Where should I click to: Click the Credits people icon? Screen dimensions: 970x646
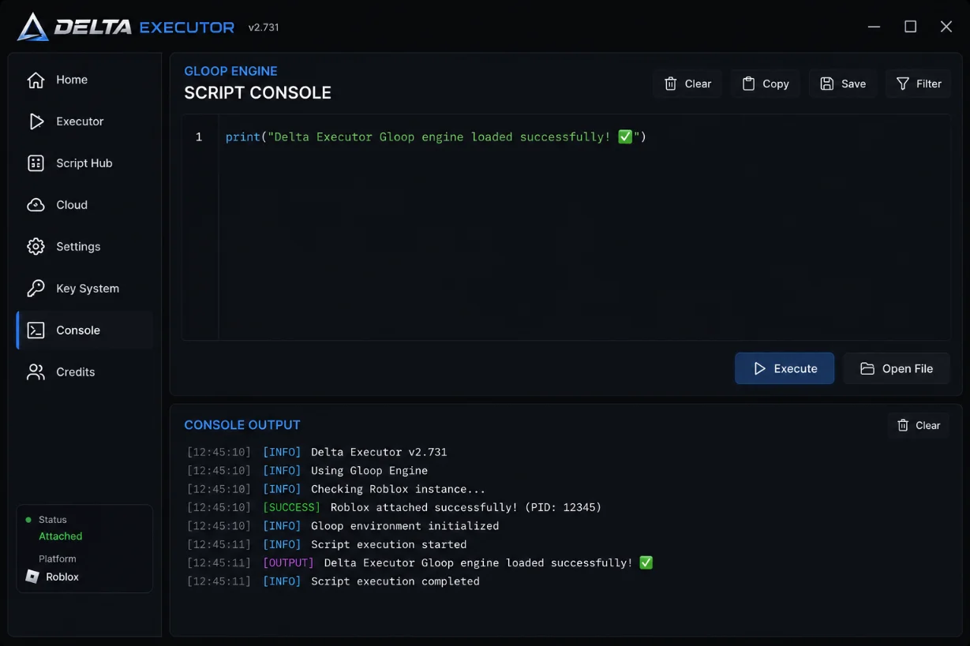pos(36,372)
